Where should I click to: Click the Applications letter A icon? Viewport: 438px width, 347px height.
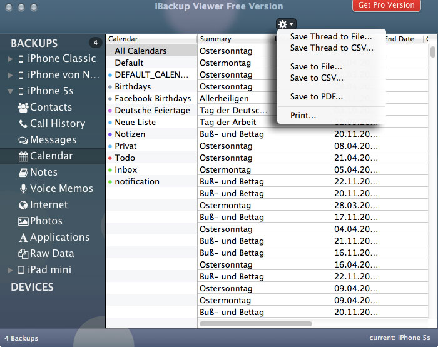tap(23, 238)
